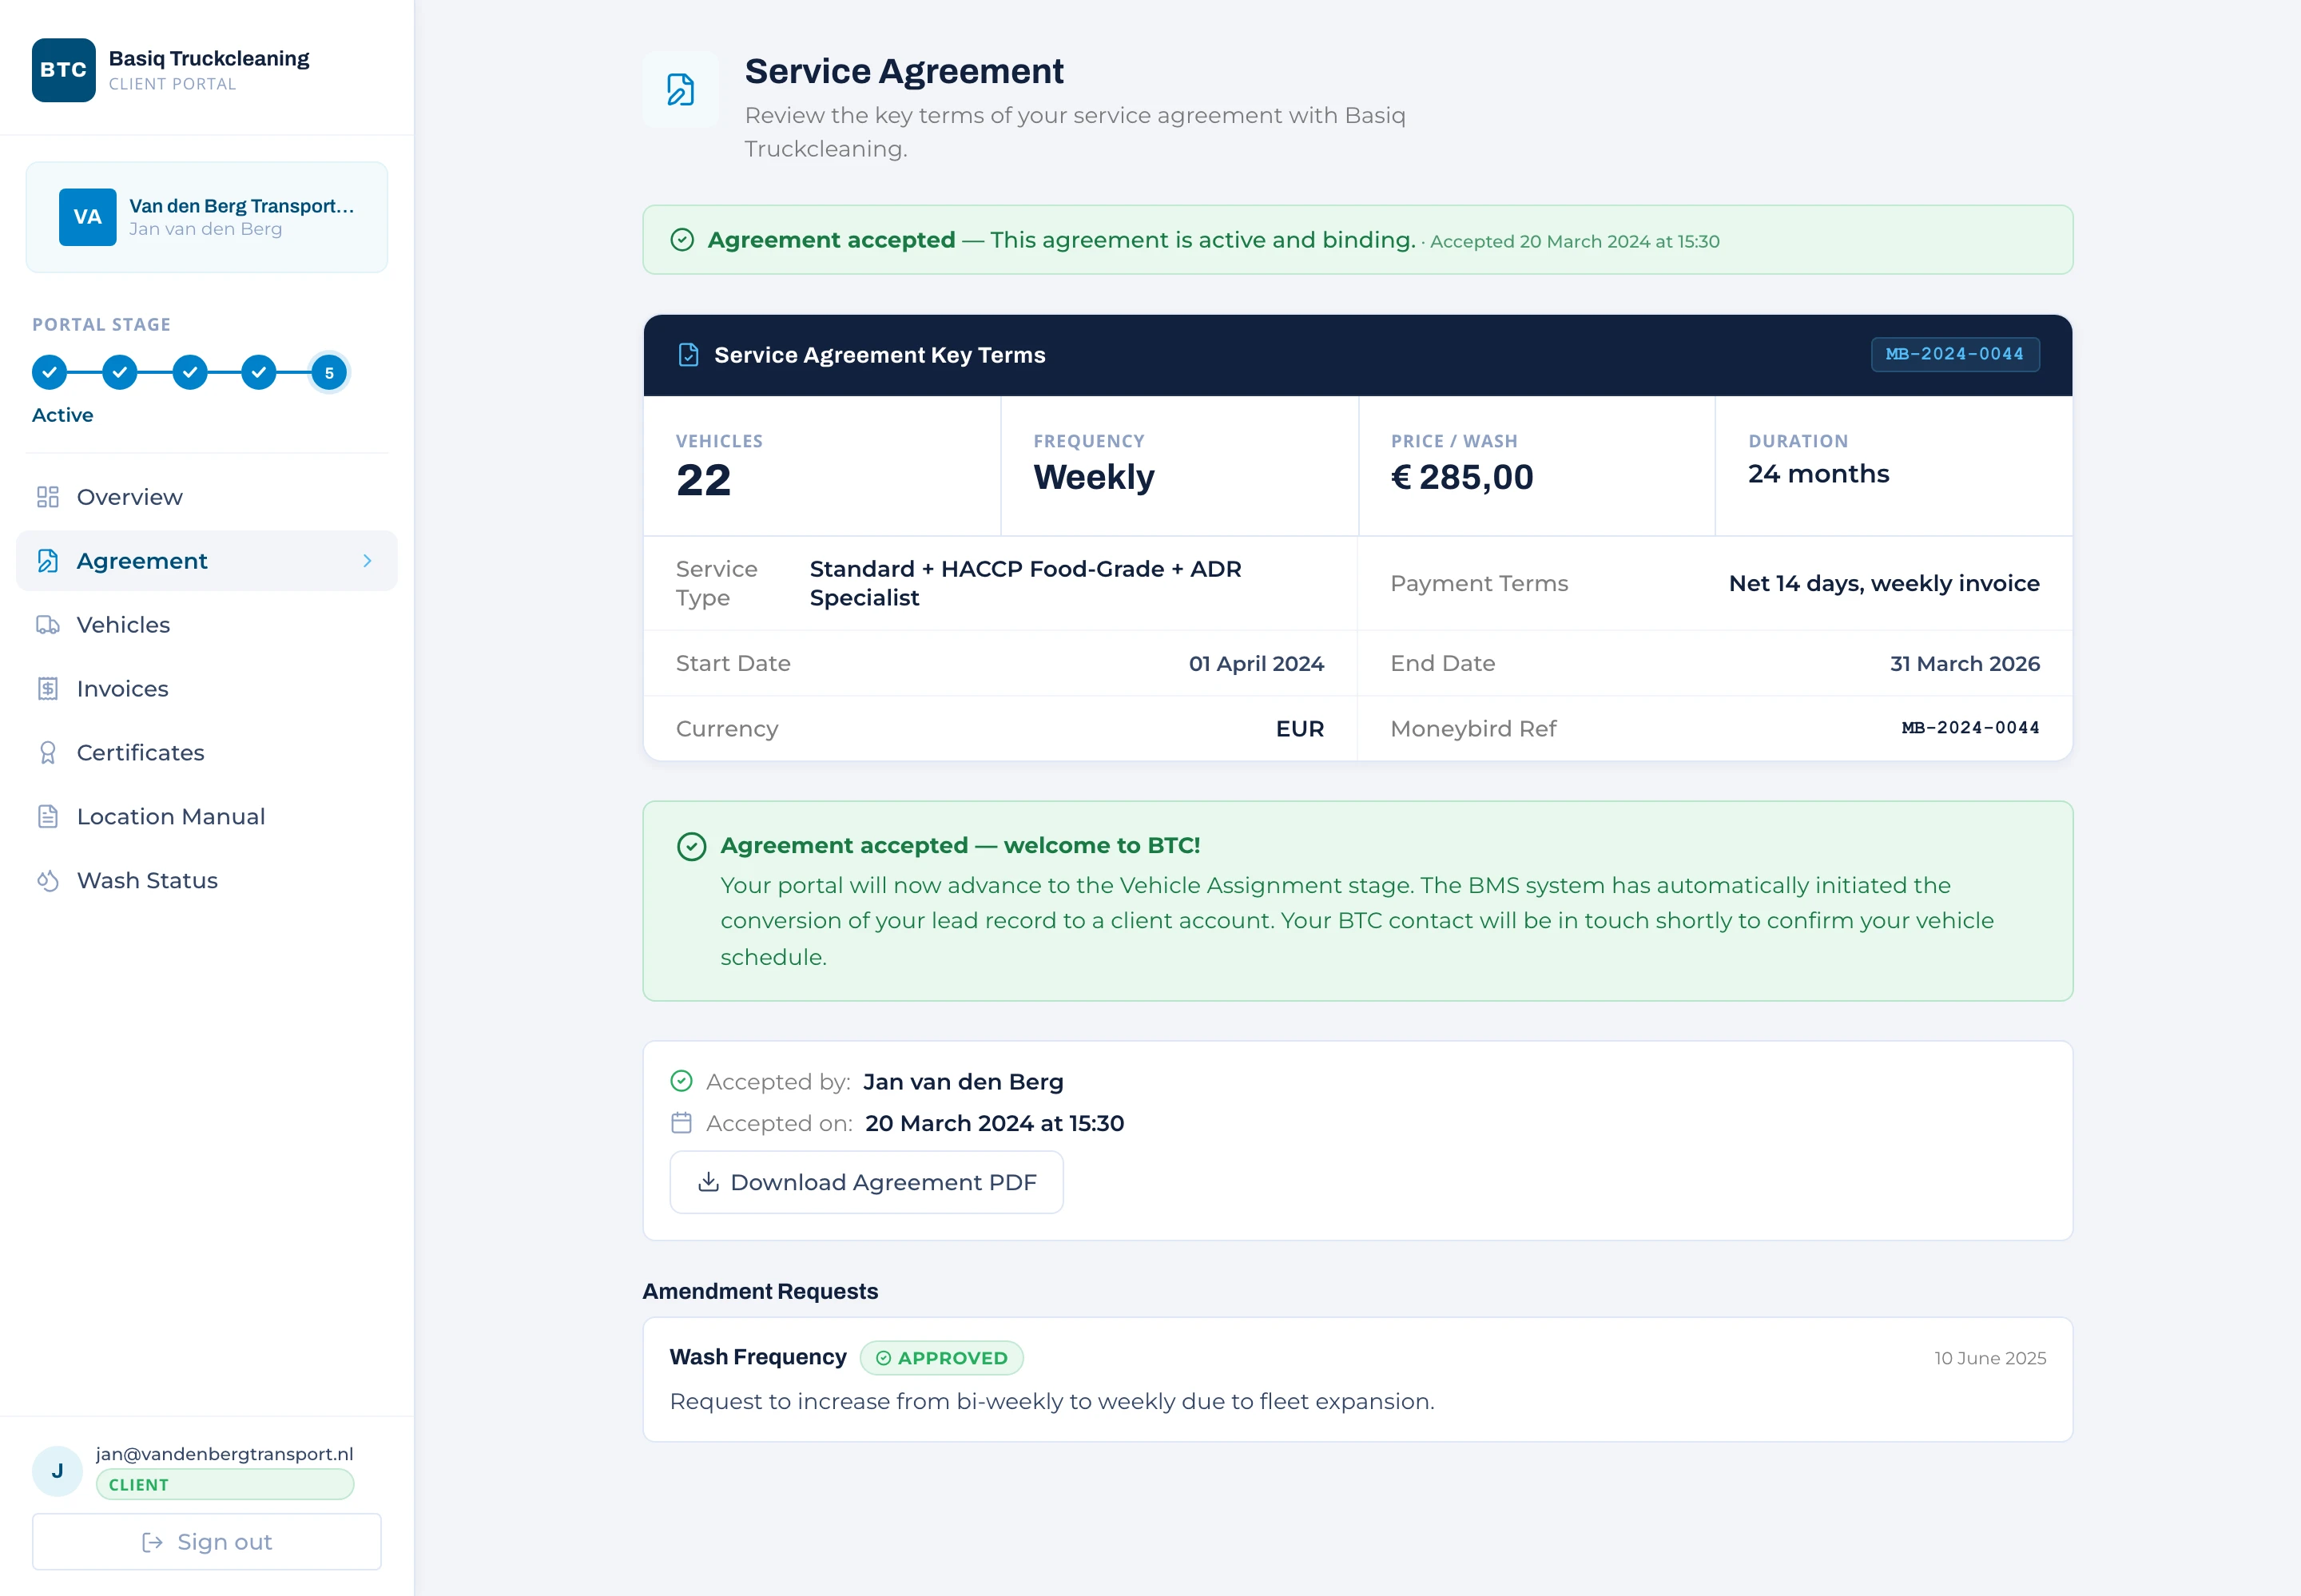Expand the Agreement menu chevron

[367, 561]
